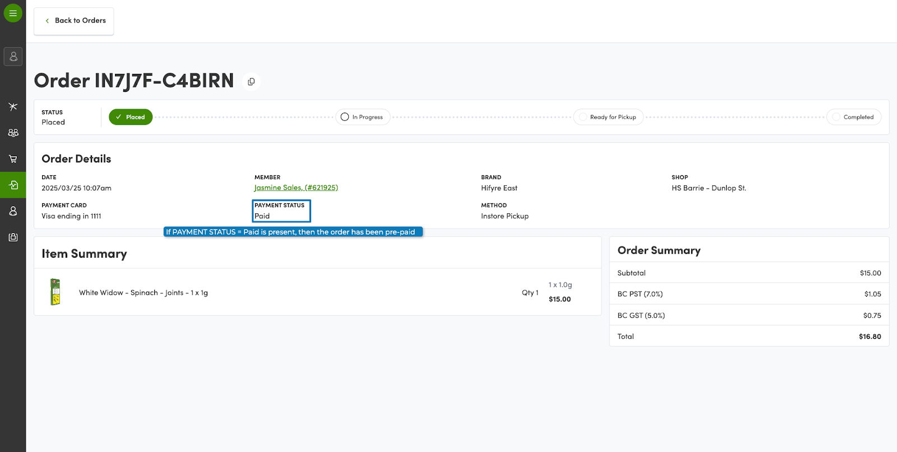Click the White Widow Spinach Joints item name
This screenshot has height=452, width=897.
pos(144,293)
